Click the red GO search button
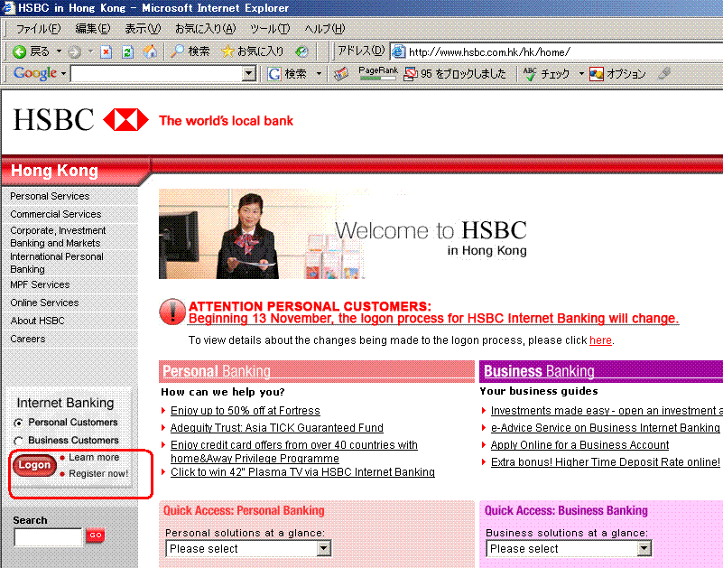Viewport: 723px width, 568px height. [x=96, y=535]
